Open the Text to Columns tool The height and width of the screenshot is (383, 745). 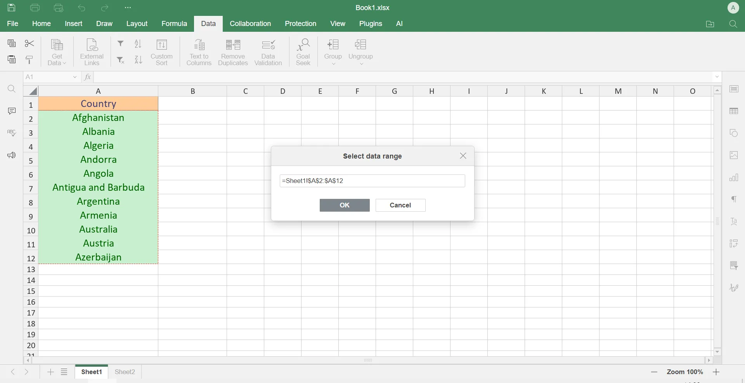pos(199,52)
